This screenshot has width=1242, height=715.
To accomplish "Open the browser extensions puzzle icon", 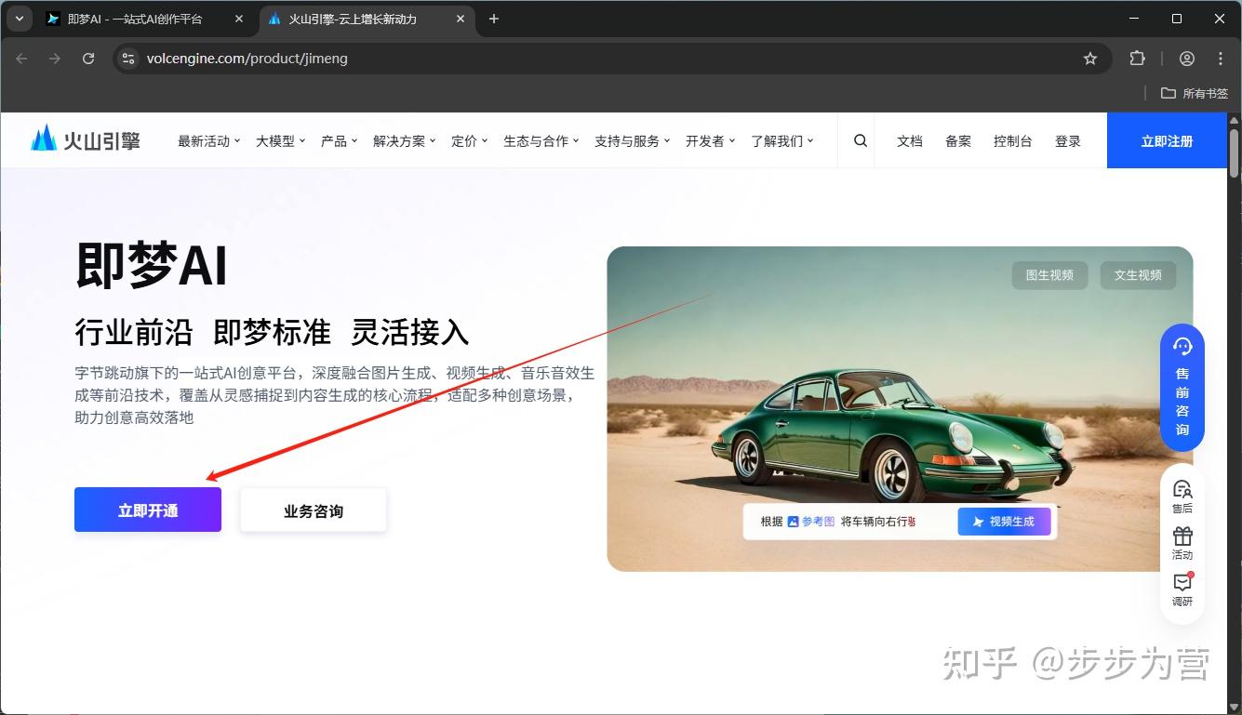I will coord(1137,59).
